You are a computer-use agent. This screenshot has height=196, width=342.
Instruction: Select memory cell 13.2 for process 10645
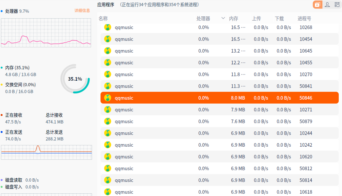tap(238, 51)
